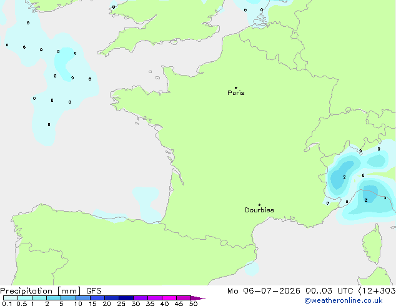Click the 'Mo 06-07-2026' date text
Image resolution: width=396 pixels, height=306 pixels.
[x=264, y=291]
